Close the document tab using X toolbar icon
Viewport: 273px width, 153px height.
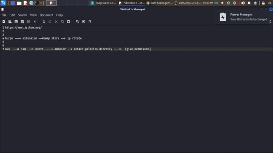click(x=35, y=22)
